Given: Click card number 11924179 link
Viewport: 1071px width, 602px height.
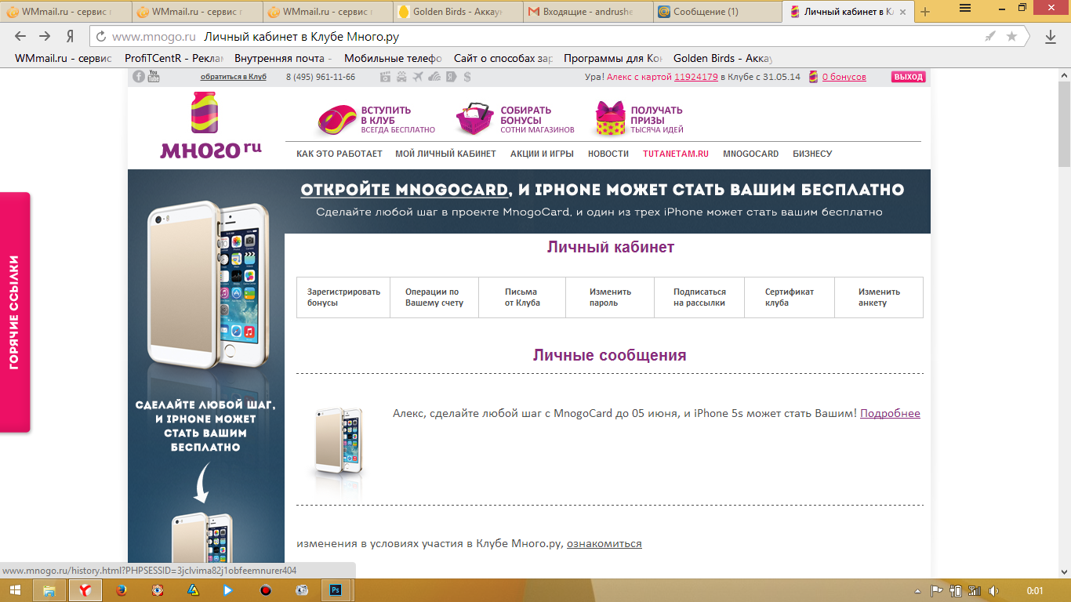Looking at the screenshot, I should (696, 77).
